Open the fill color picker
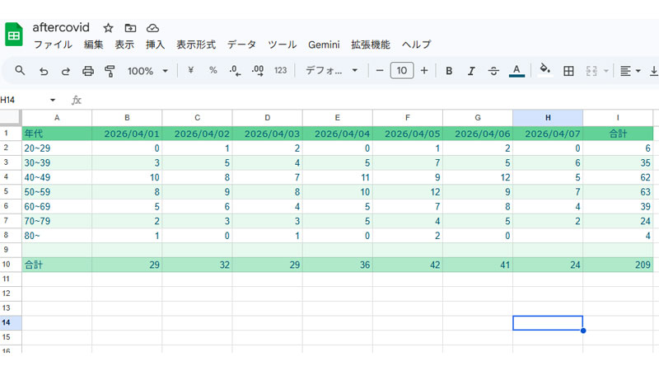 tap(545, 70)
